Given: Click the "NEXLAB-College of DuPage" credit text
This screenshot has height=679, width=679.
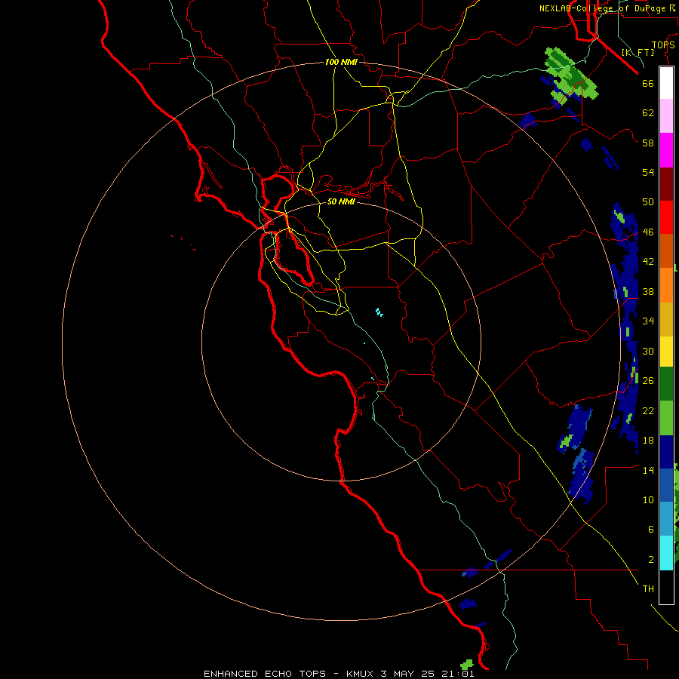Looking at the screenshot, I should 602,8.
